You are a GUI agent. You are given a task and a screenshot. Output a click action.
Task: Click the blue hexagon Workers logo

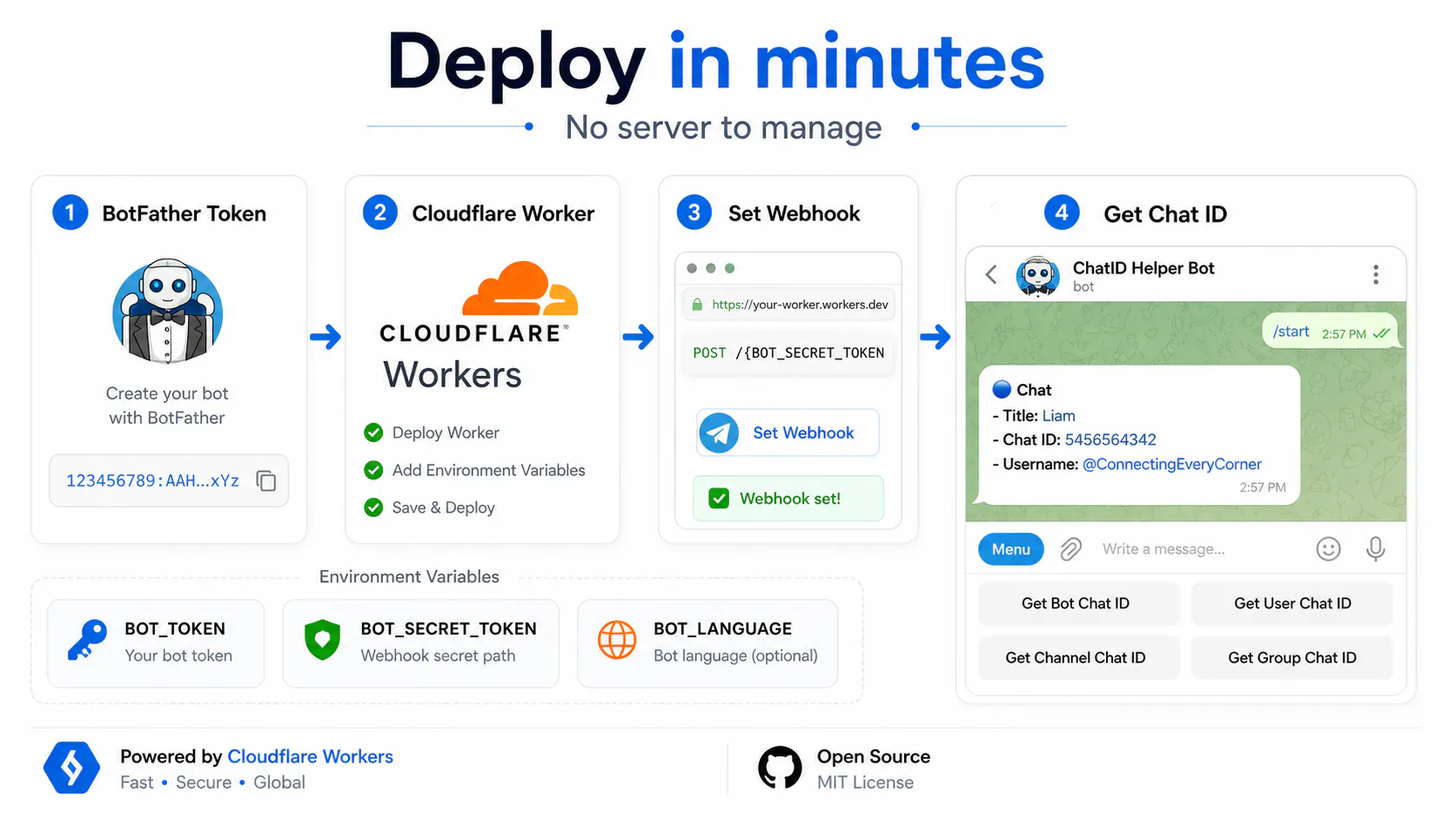coord(72,768)
